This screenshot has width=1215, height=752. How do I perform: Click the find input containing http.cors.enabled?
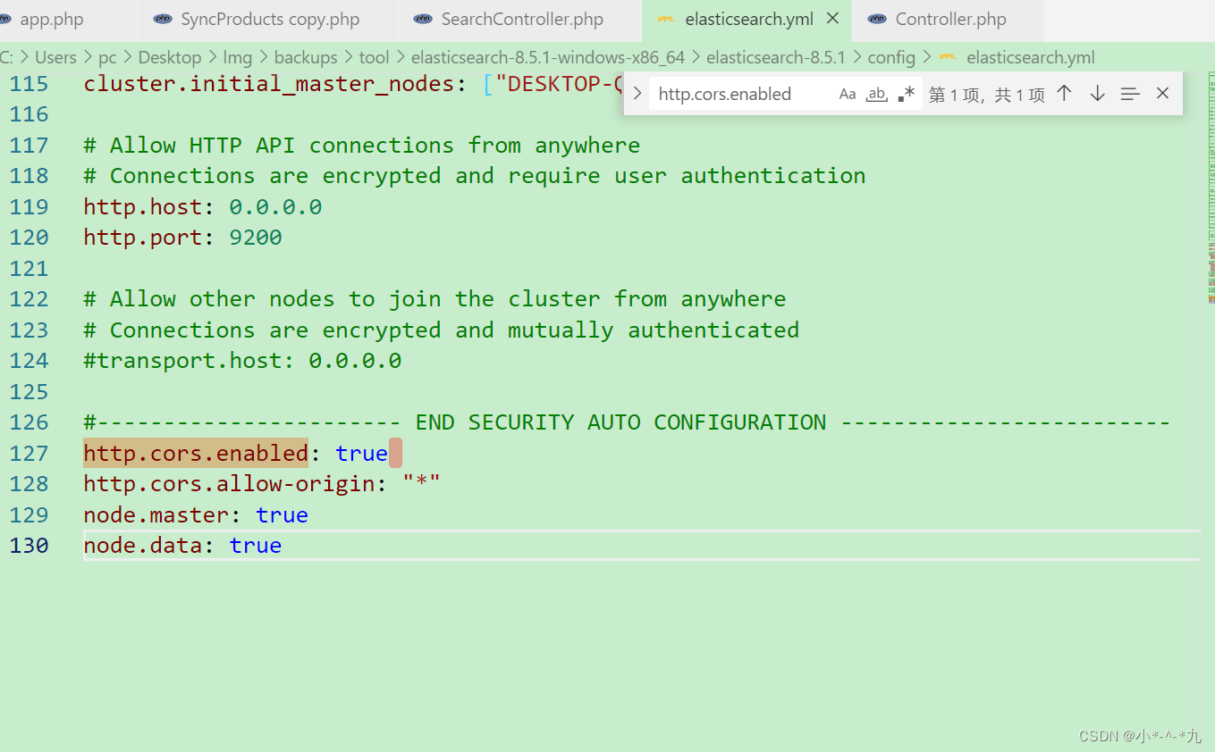click(742, 94)
